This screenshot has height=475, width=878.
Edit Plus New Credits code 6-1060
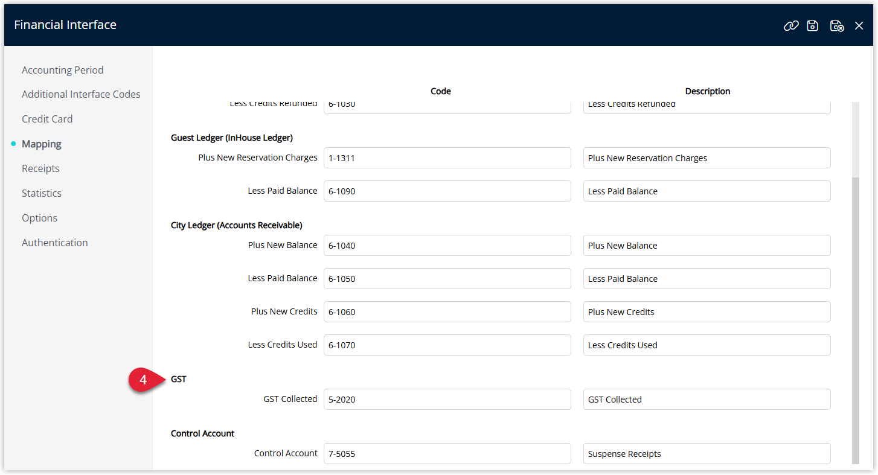(447, 312)
